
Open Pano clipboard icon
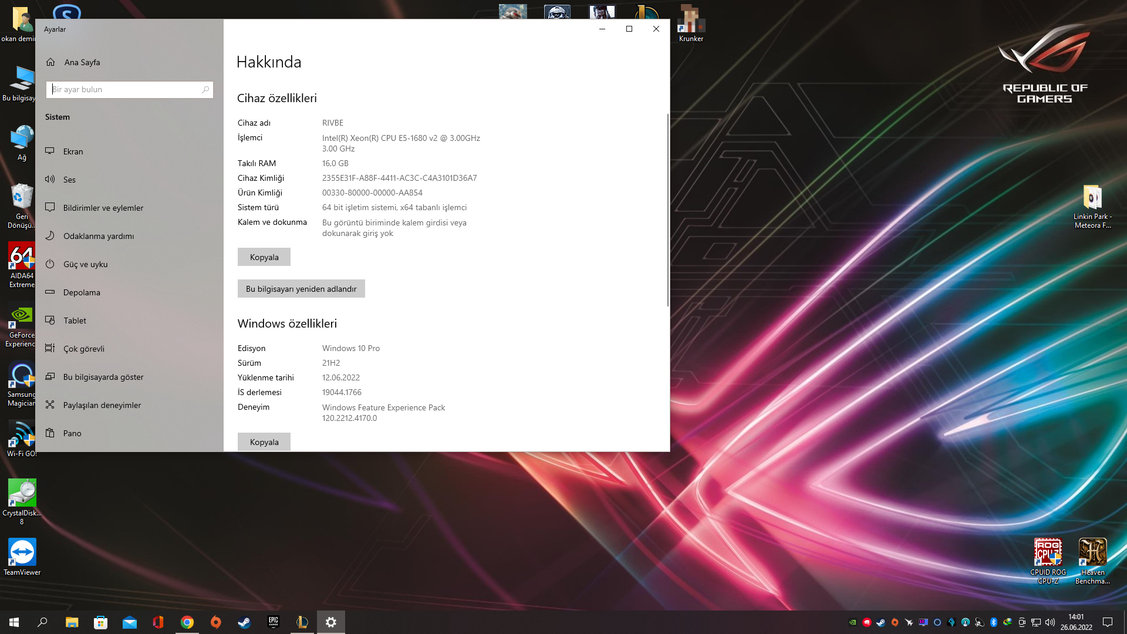[50, 433]
